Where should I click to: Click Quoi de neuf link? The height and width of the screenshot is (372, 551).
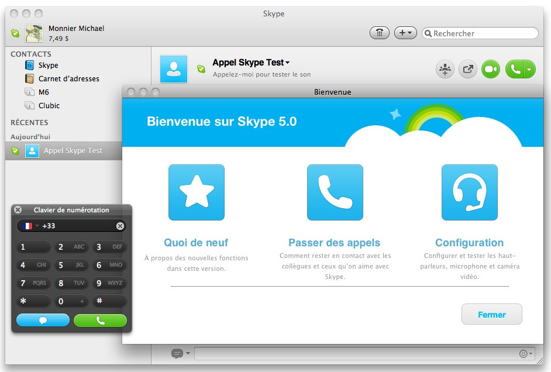click(196, 243)
